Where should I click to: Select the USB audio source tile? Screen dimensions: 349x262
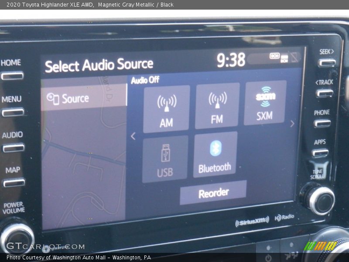[165, 159]
